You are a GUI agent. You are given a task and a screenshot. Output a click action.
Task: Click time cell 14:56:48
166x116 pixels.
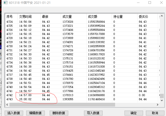point(25,79)
